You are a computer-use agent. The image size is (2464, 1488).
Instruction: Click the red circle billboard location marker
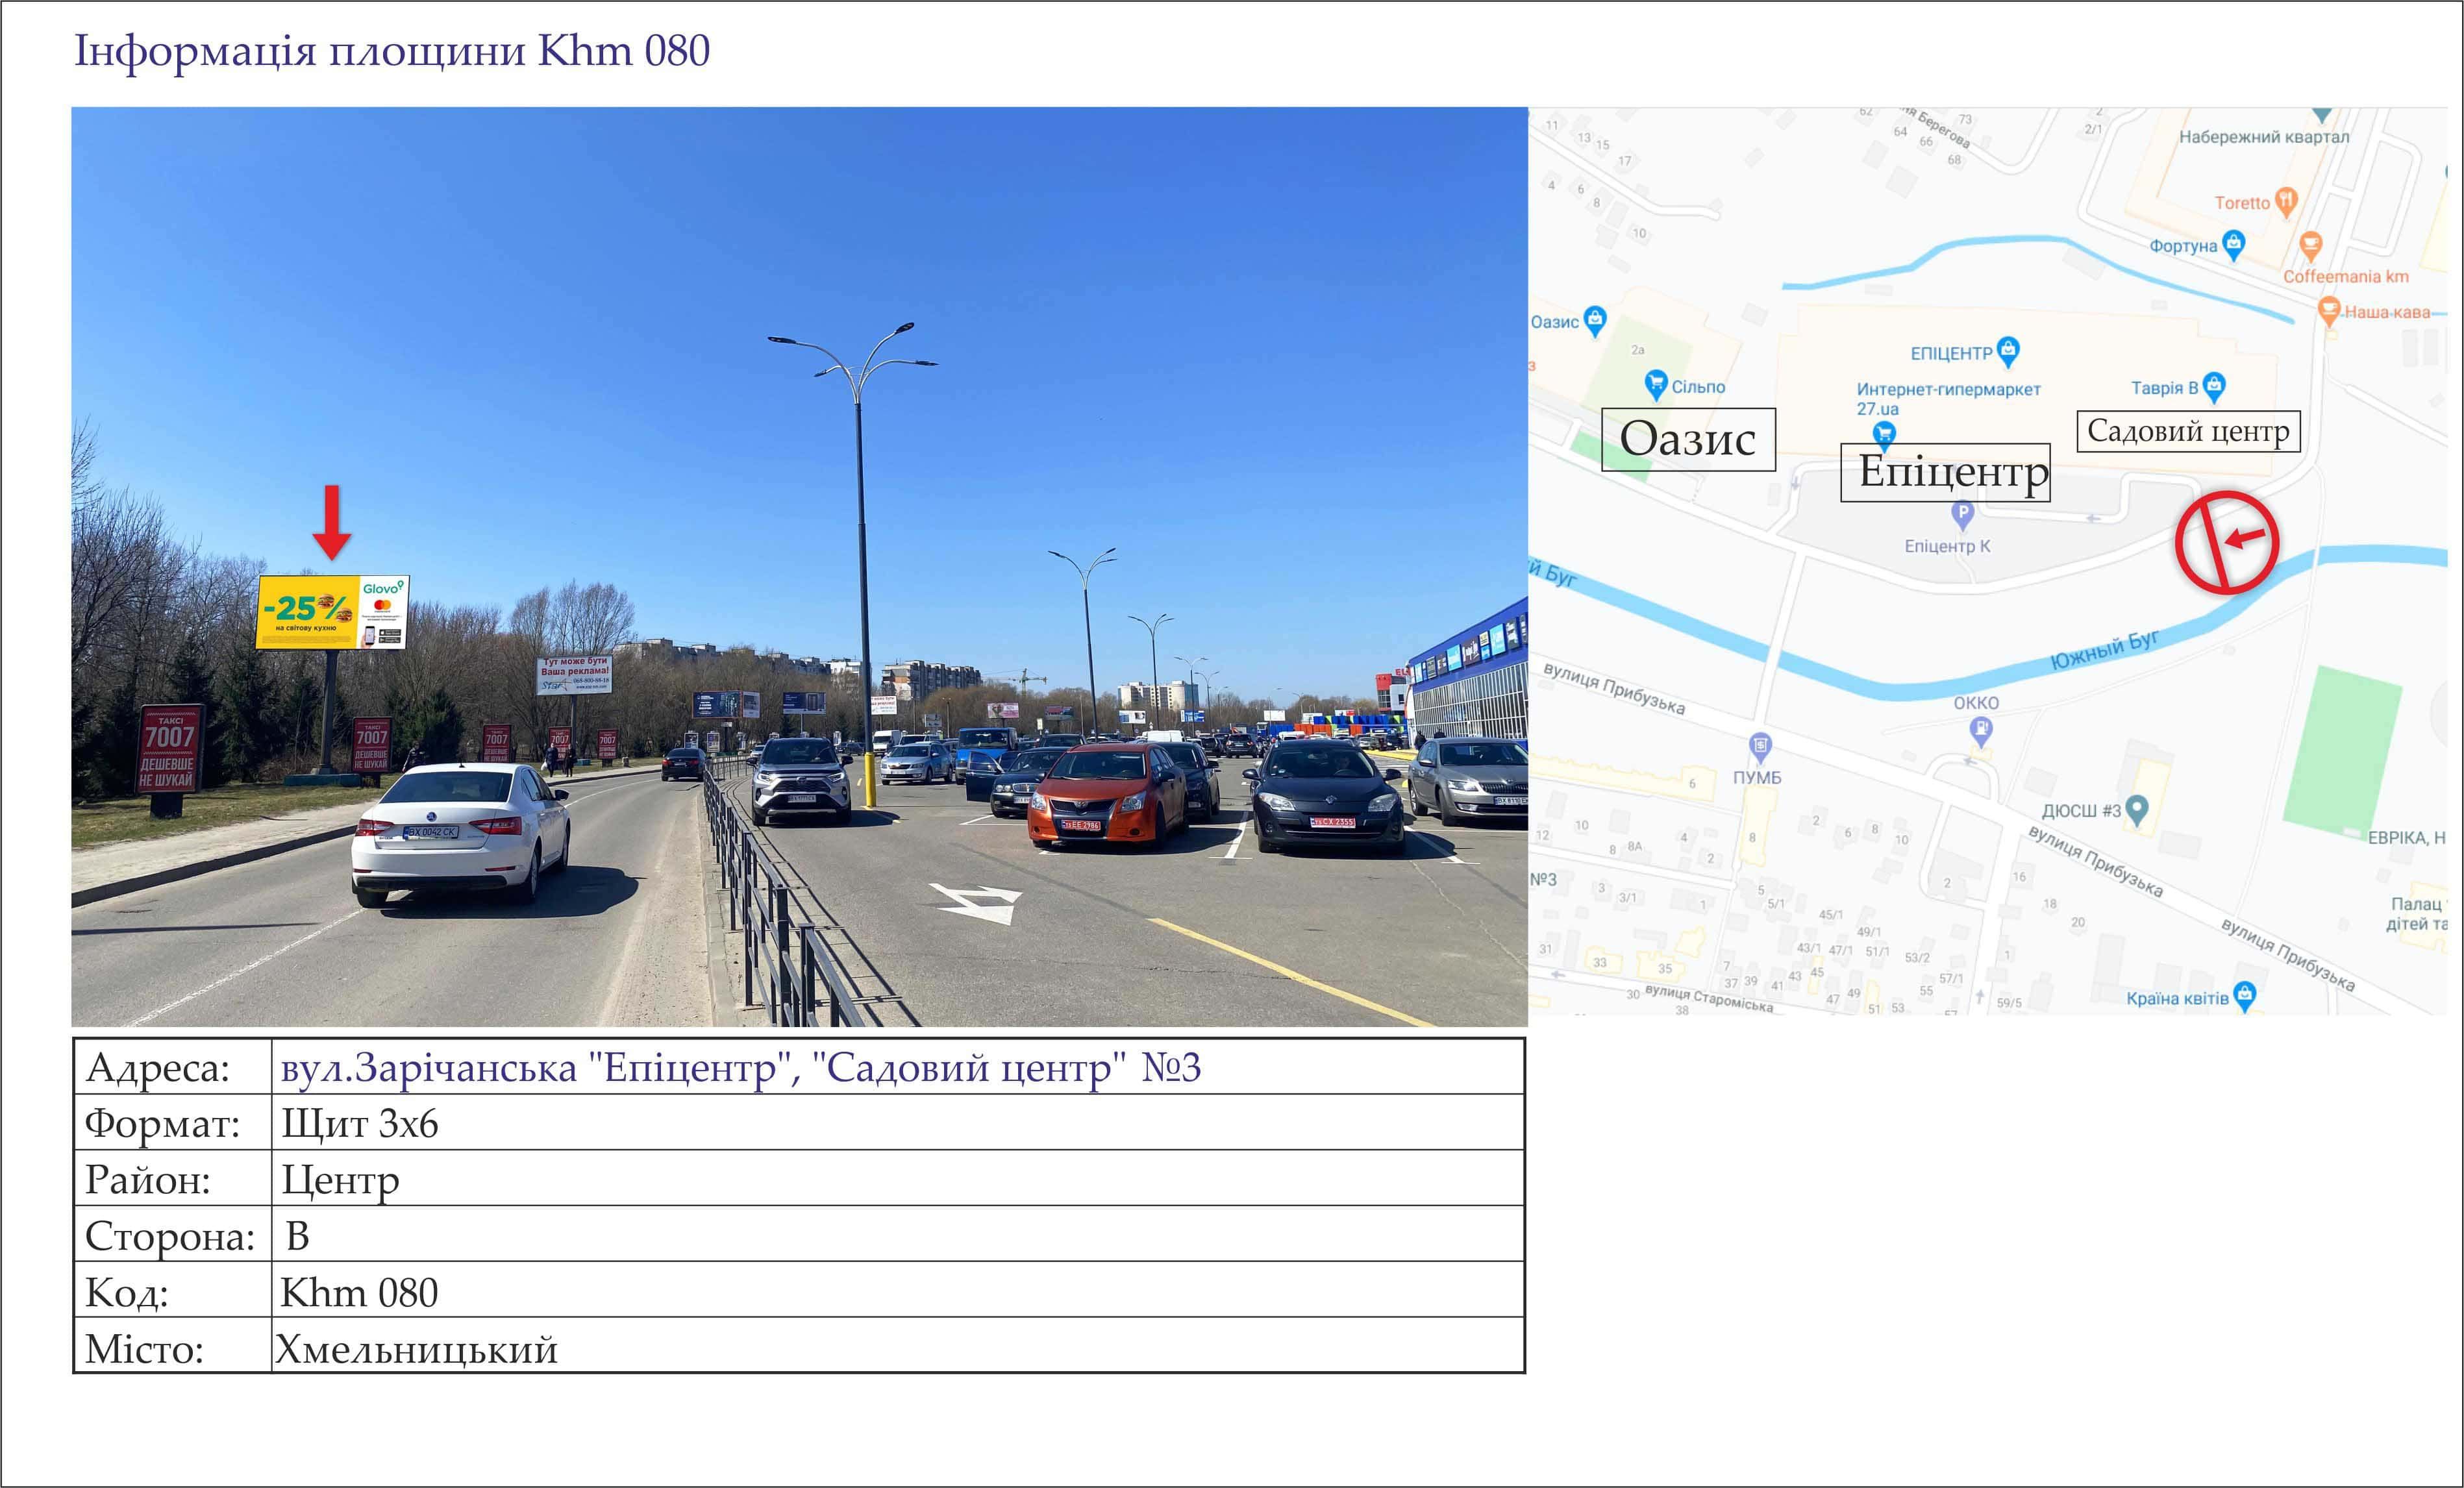click(x=2227, y=542)
